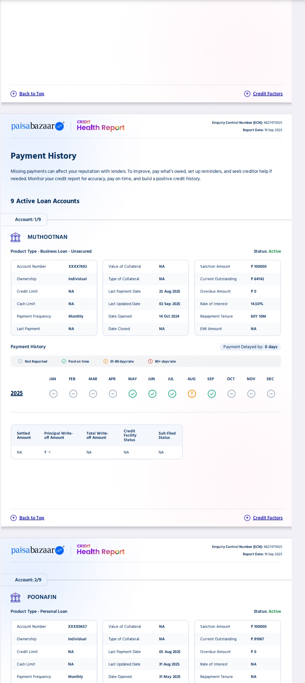Click the first Paisabazaar logo in header
This screenshot has width=305, height=683.
38,126
